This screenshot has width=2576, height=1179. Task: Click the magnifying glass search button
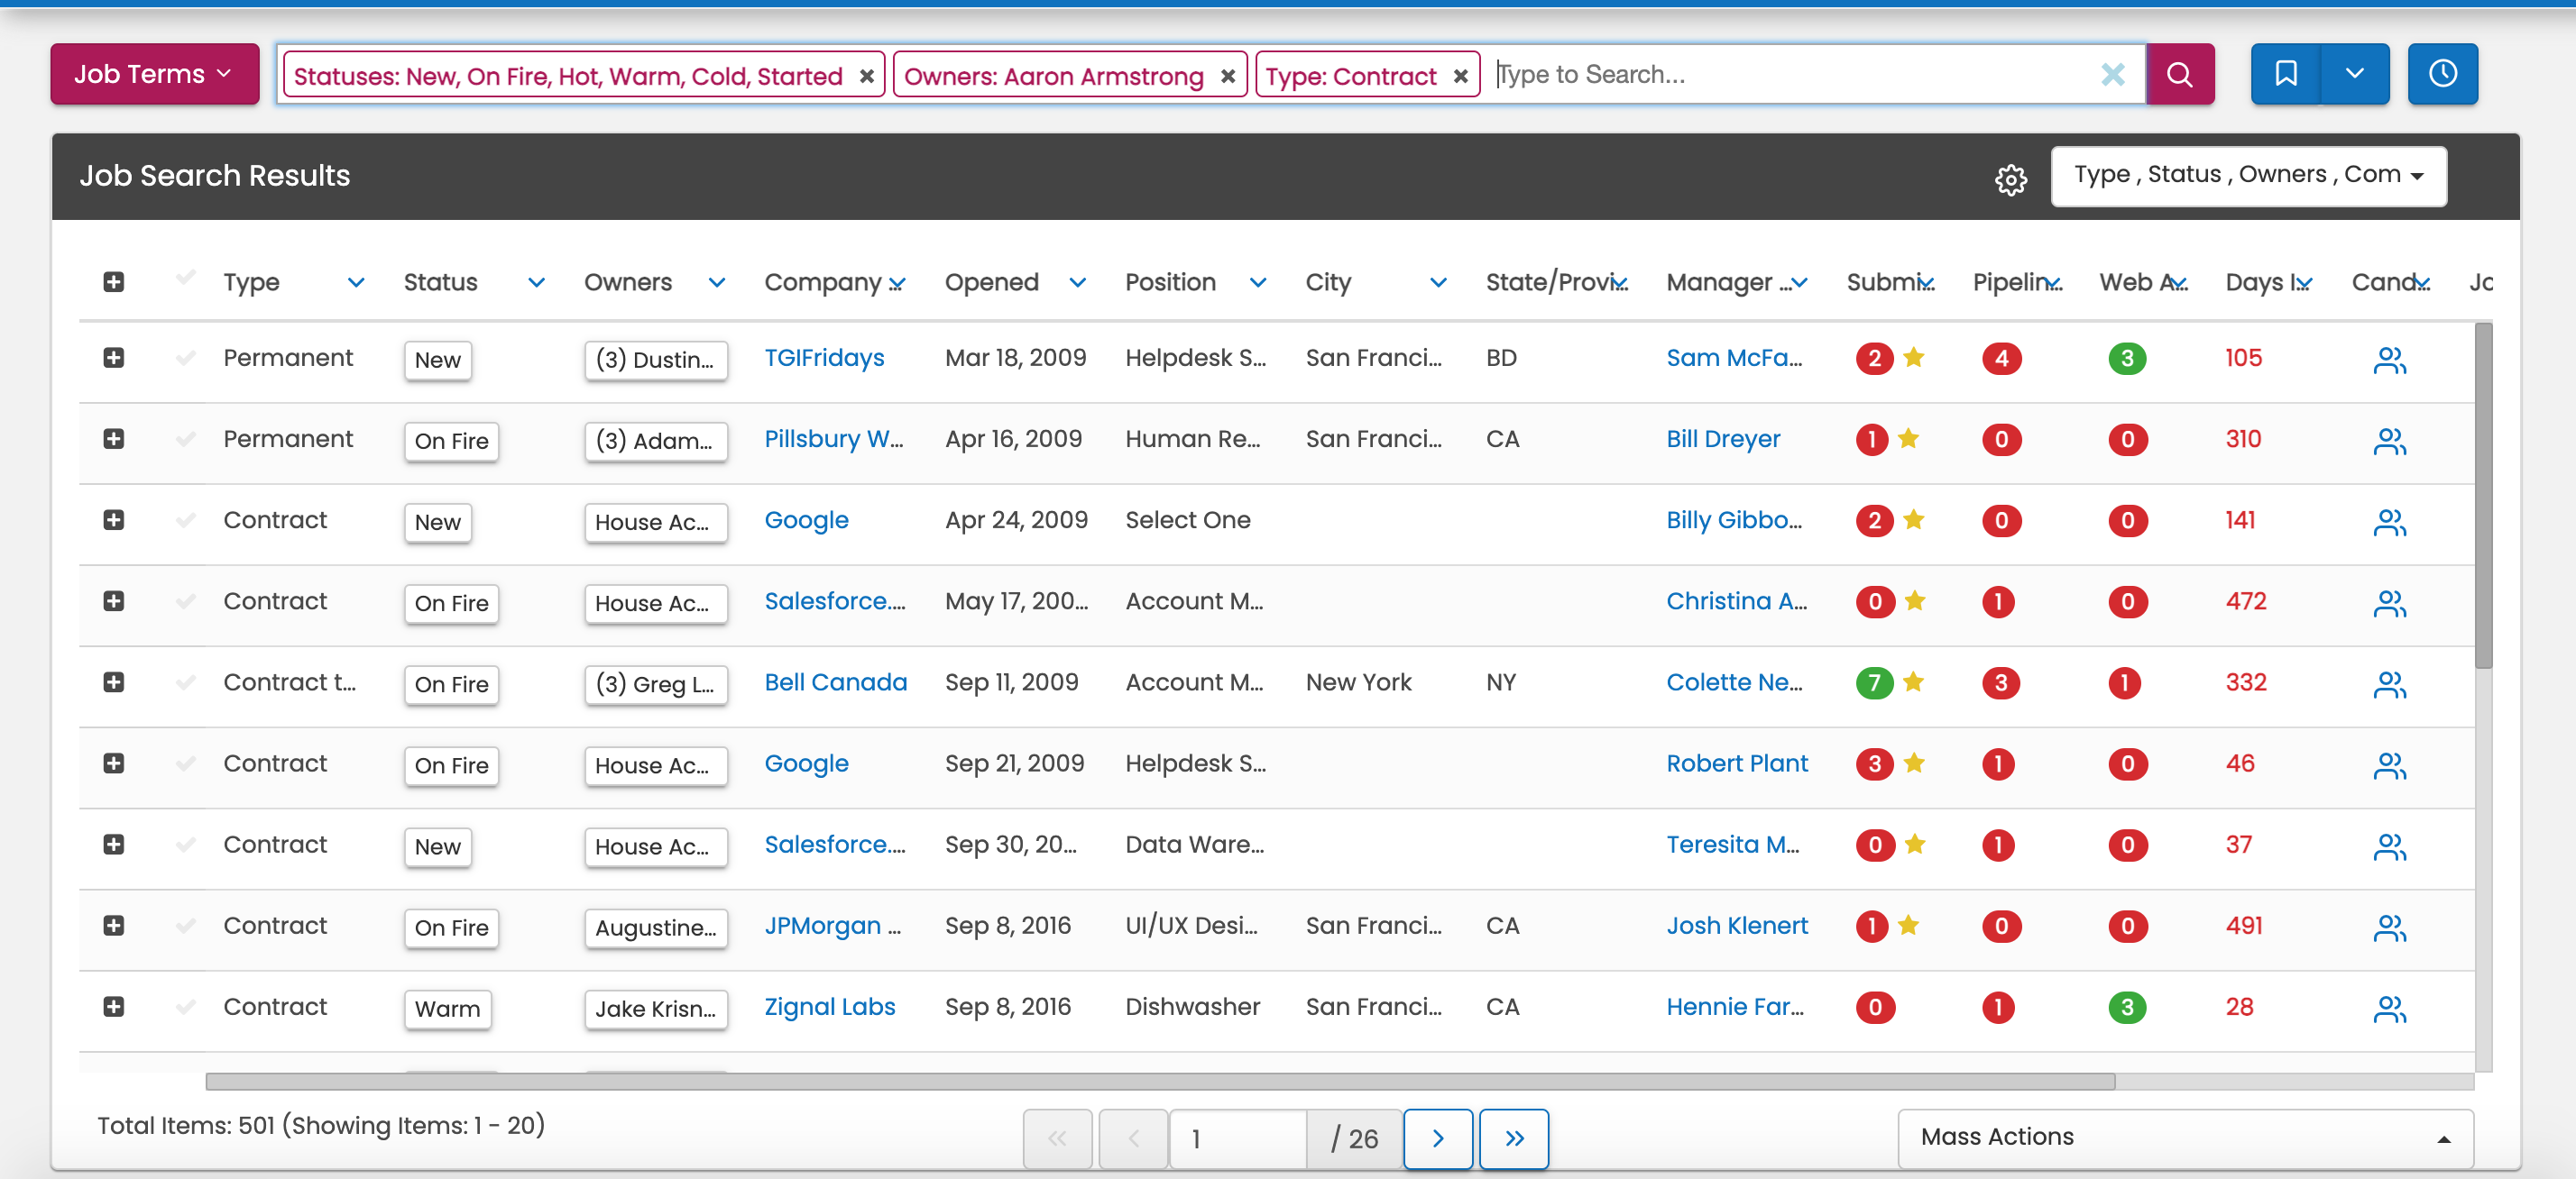click(x=2179, y=75)
